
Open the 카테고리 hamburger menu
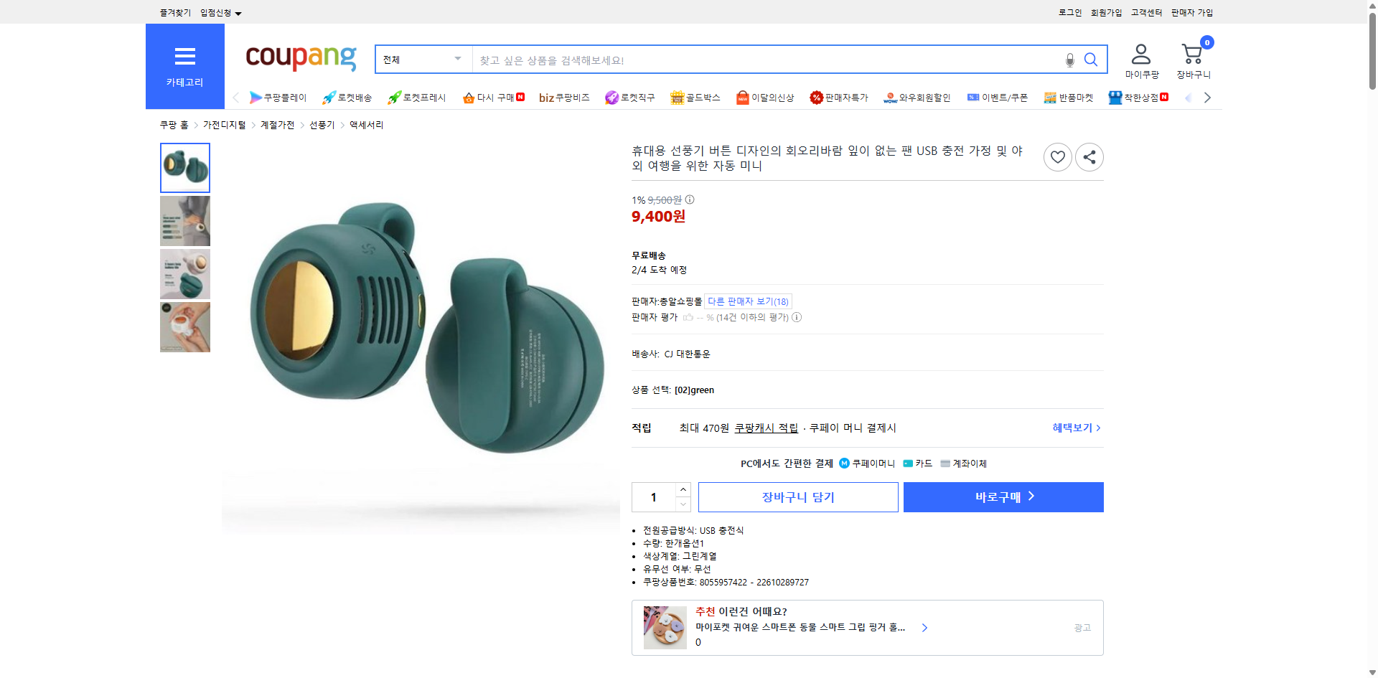coord(184,57)
